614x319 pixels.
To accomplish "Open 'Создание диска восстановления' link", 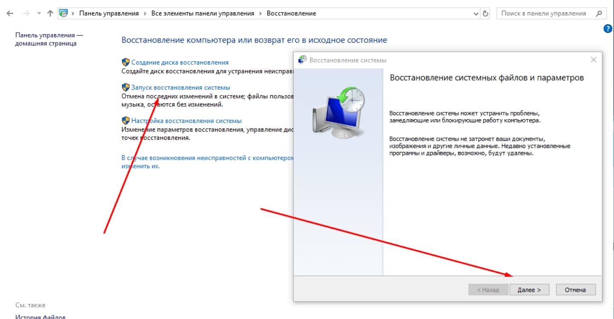I will (180, 62).
